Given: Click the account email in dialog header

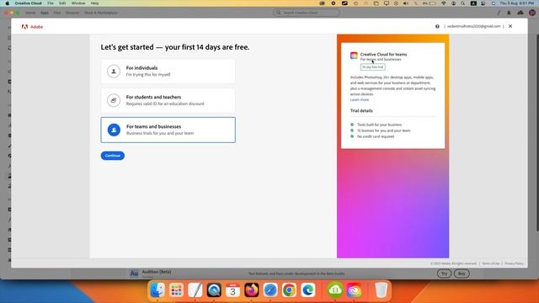Looking at the screenshot, I should click(473, 26).
